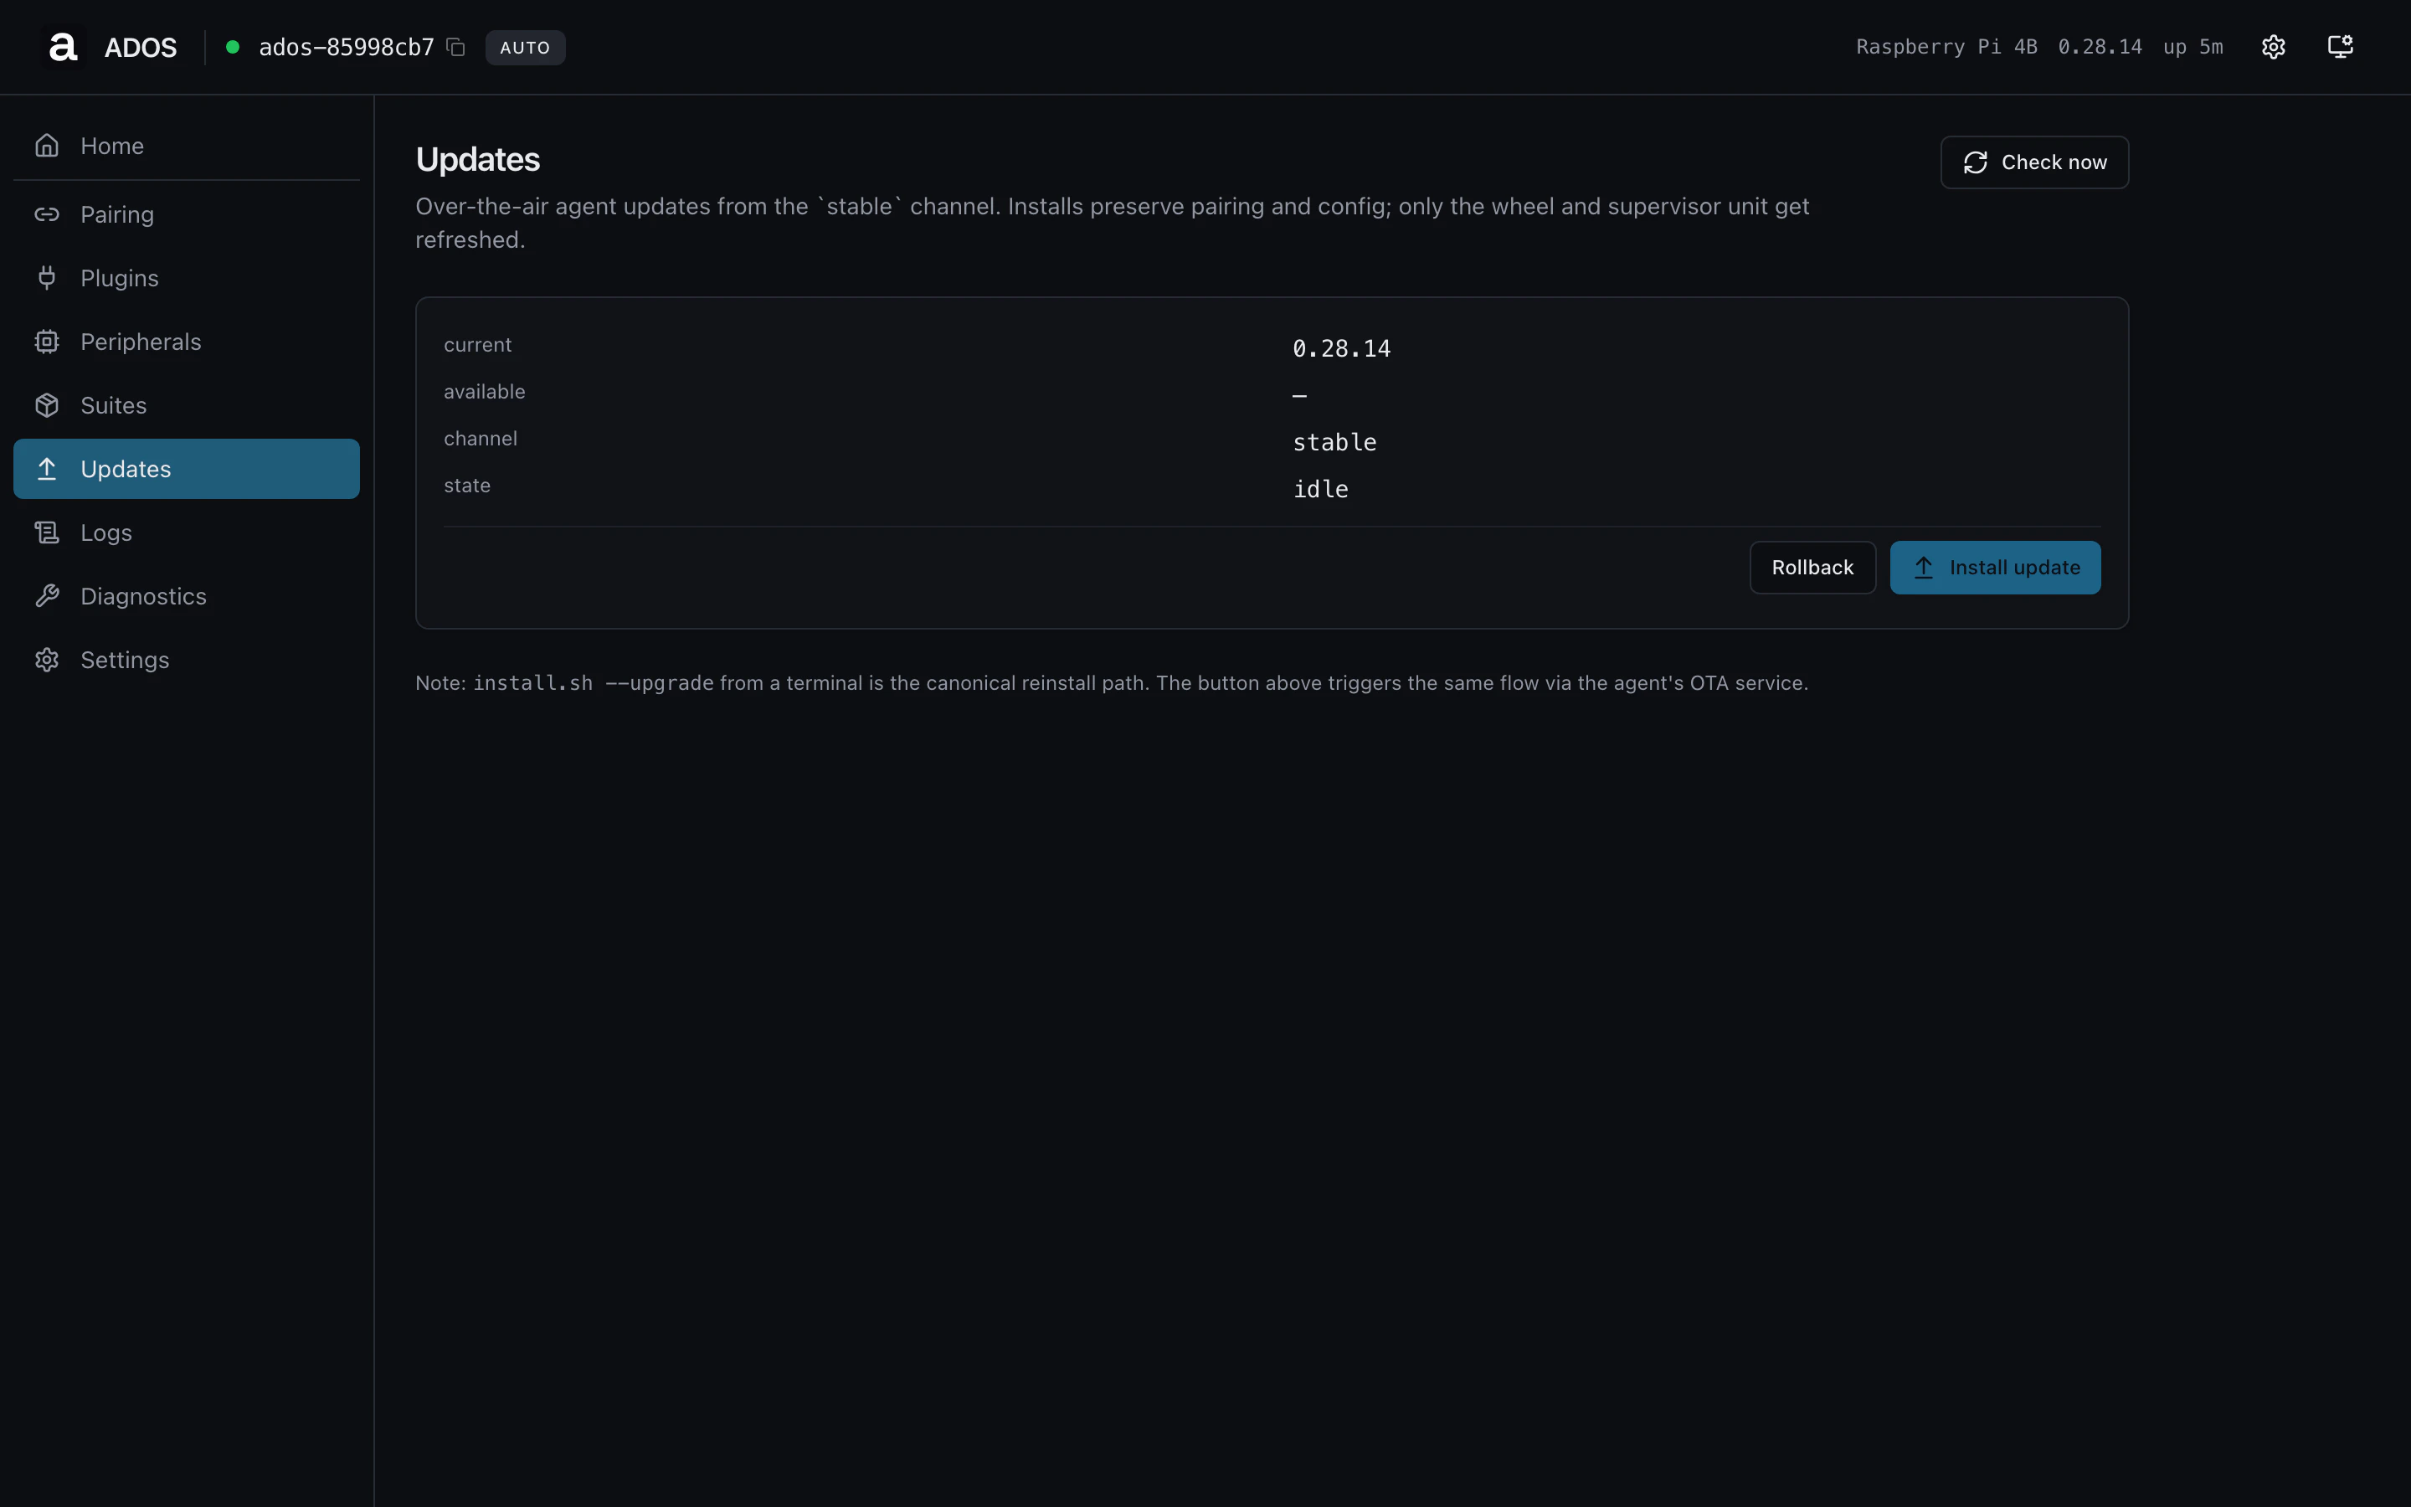
Task: Open the Home sidebar item
Action: pyautogui.click(x=187, y=146)
